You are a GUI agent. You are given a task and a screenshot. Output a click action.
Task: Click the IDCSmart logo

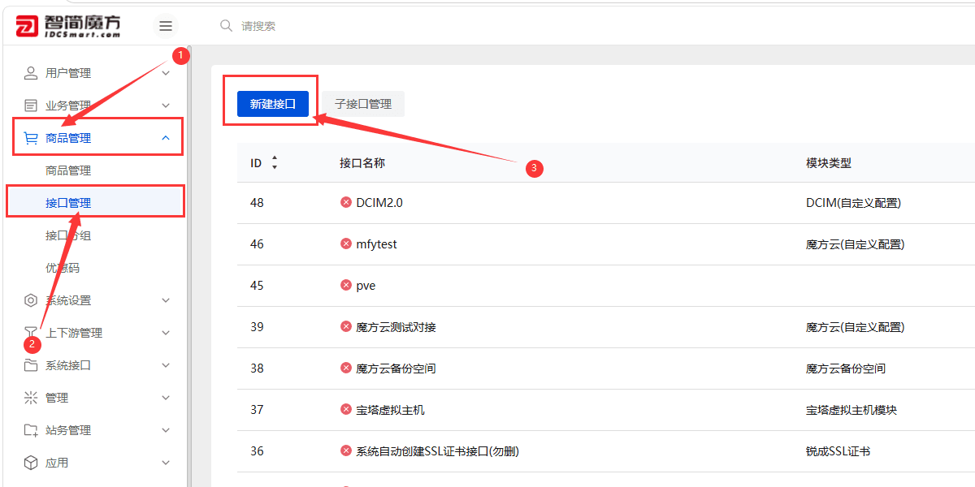[69, 25]
